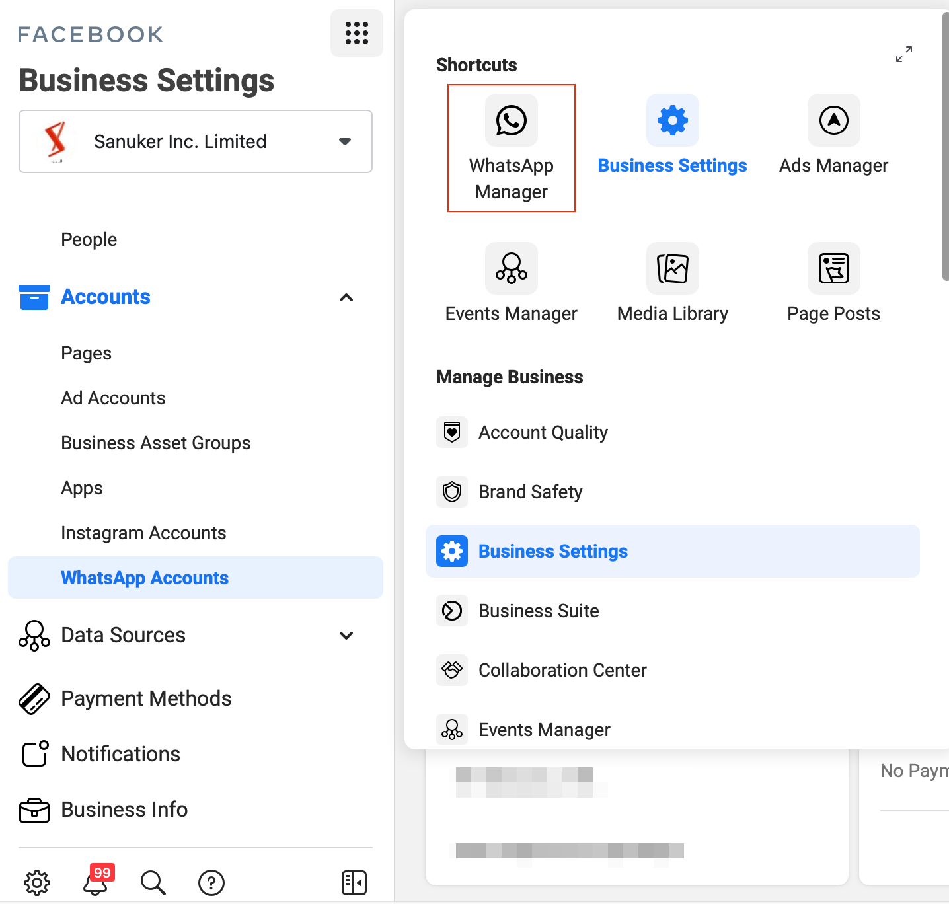Viewport: 949px width, 904px height.
Task: Click the Data Sources icon in sidebar
Action: click(x=34, y=636)
